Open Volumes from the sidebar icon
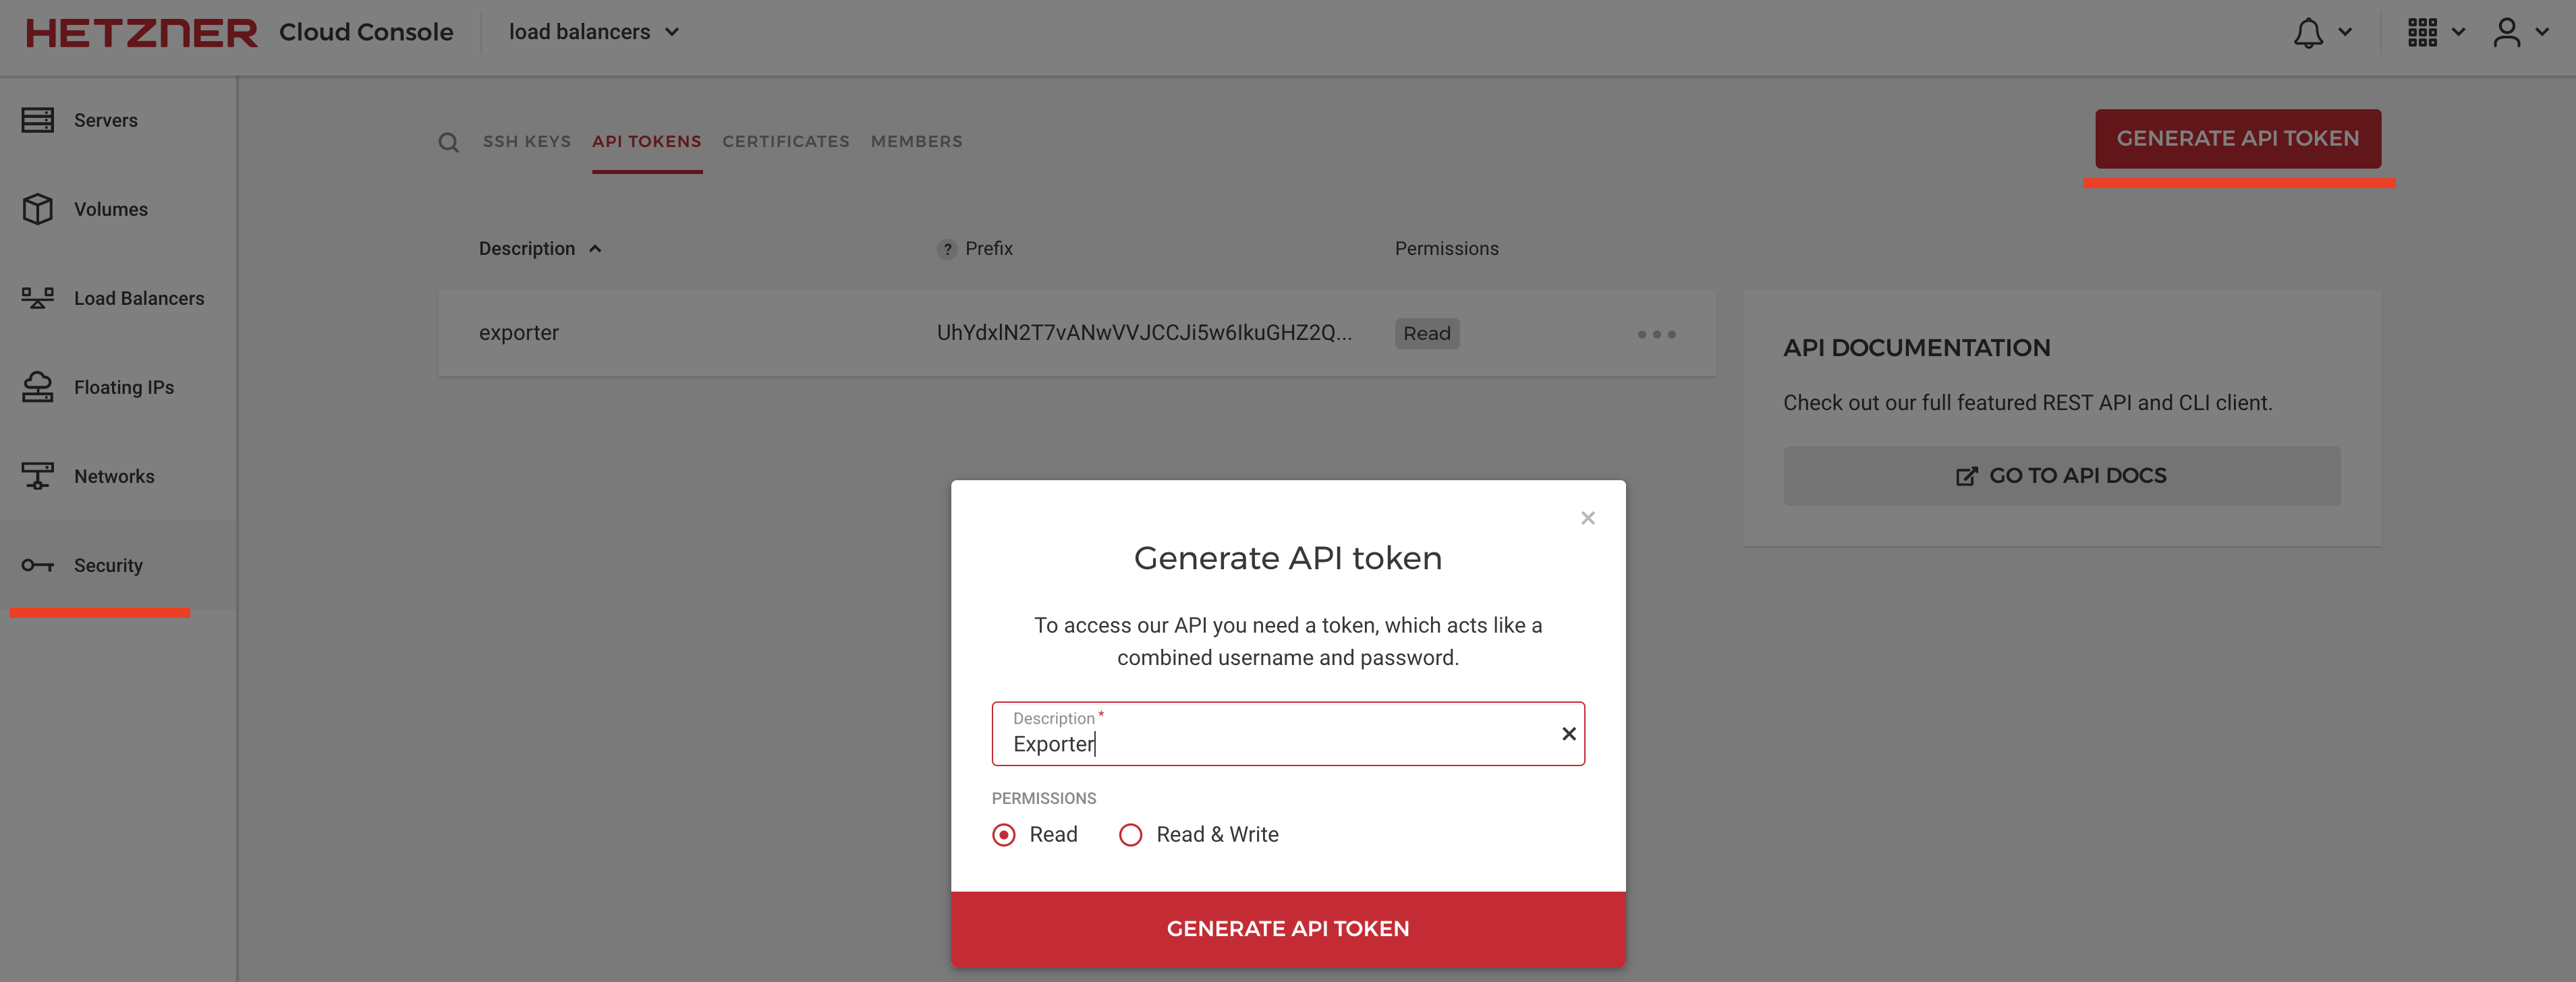This screenshot has width=2576, height=982. [x=37, y=209]
